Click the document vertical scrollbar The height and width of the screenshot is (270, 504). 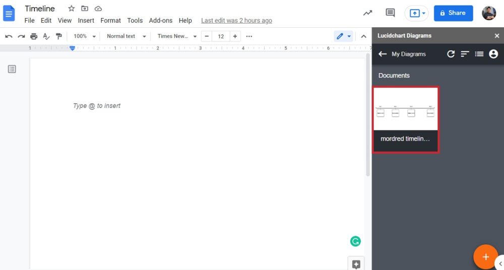(368, 115)
